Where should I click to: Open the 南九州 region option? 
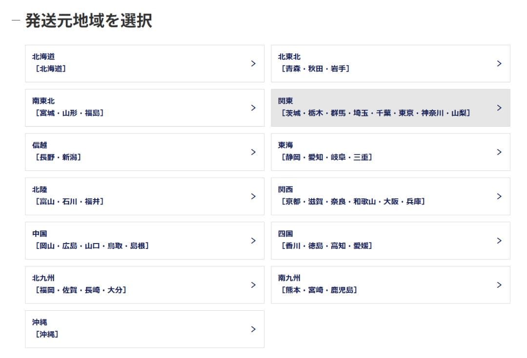point(390,285)
